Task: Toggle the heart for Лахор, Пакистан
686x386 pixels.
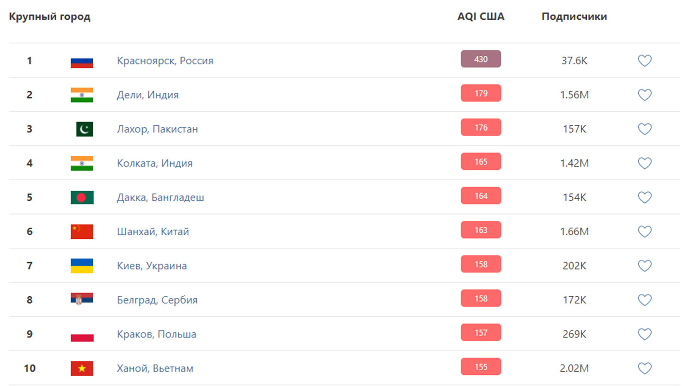Action: tap(644, 129)
